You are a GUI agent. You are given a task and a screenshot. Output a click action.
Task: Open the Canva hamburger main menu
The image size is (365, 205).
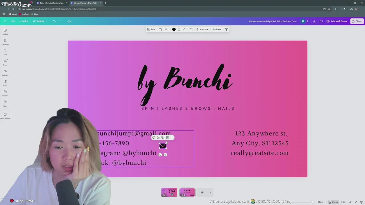[5, 21]
